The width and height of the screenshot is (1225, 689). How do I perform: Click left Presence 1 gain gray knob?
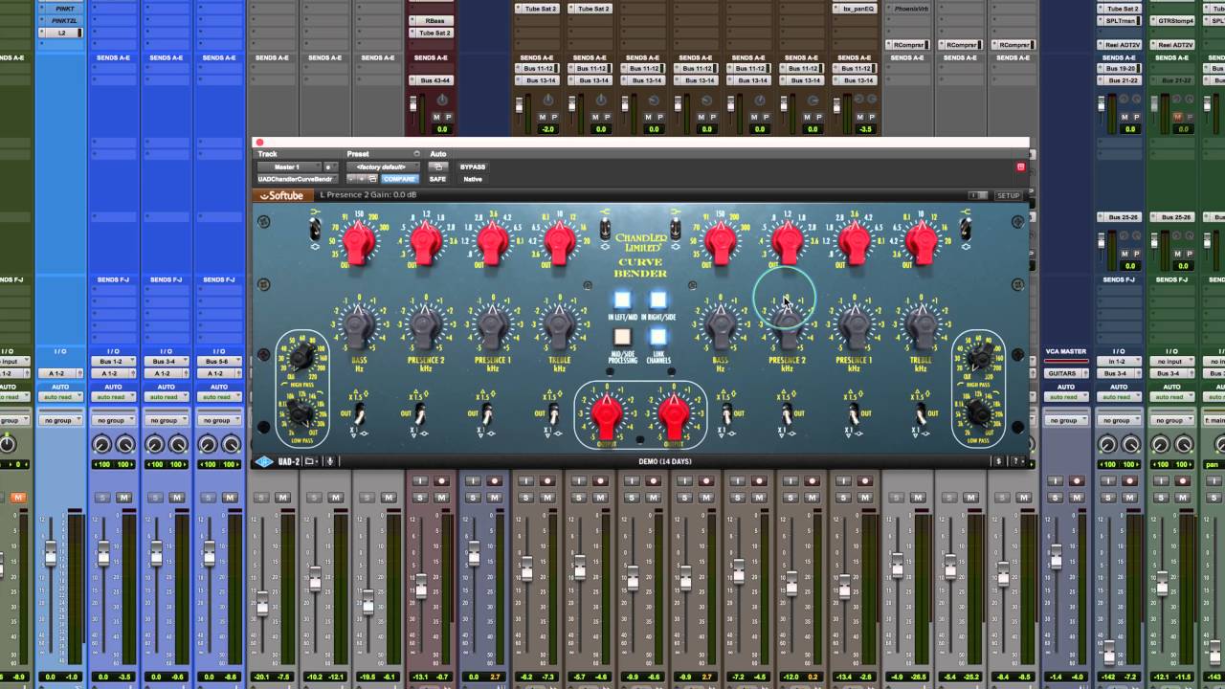click(492, 327)
